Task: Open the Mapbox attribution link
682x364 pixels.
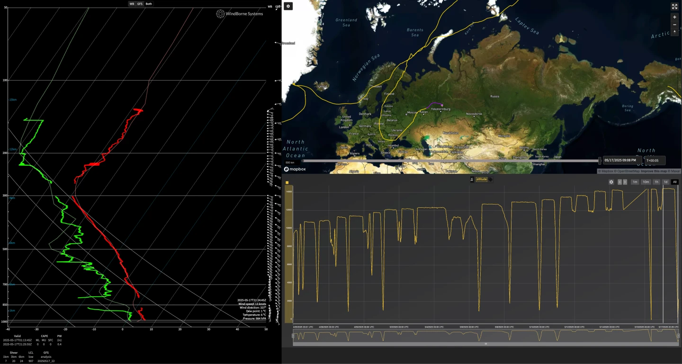Action: coord(606,171)
